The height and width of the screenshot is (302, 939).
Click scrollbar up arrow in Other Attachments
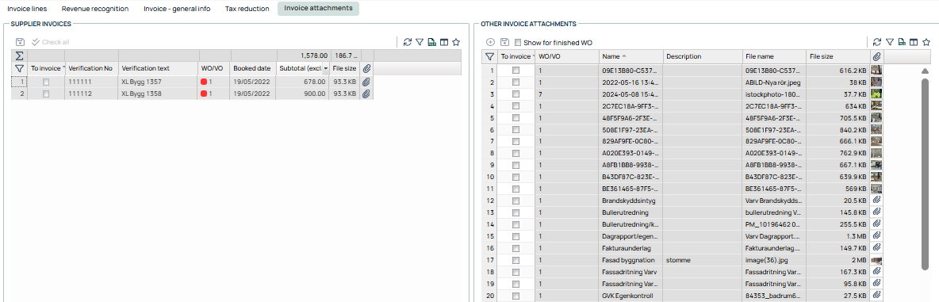pos(925,71)
